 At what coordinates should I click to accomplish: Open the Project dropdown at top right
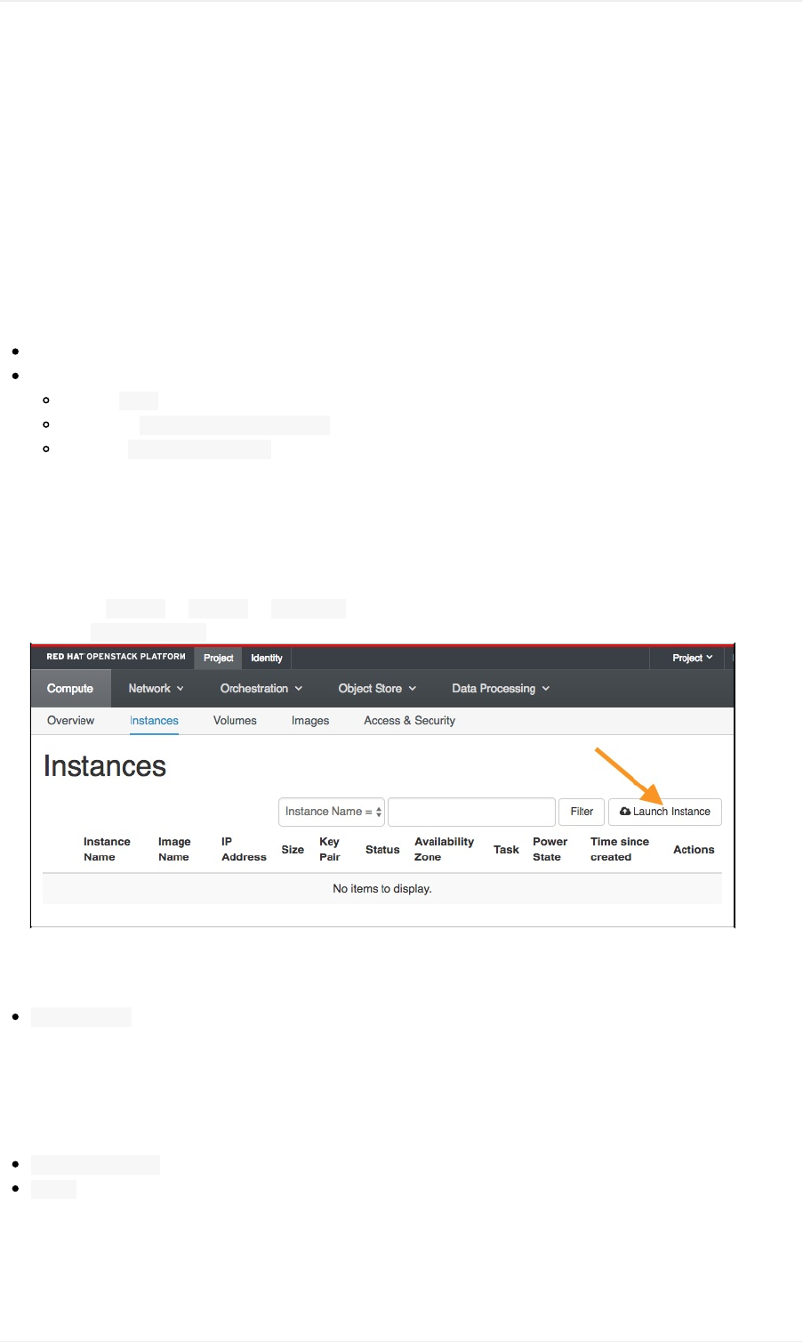(692, 658)
